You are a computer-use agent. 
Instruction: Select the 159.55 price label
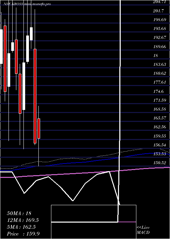[160, 136]
